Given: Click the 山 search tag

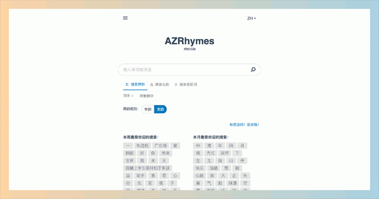Looking at the screenshot, I should click(x=231, y=161).
